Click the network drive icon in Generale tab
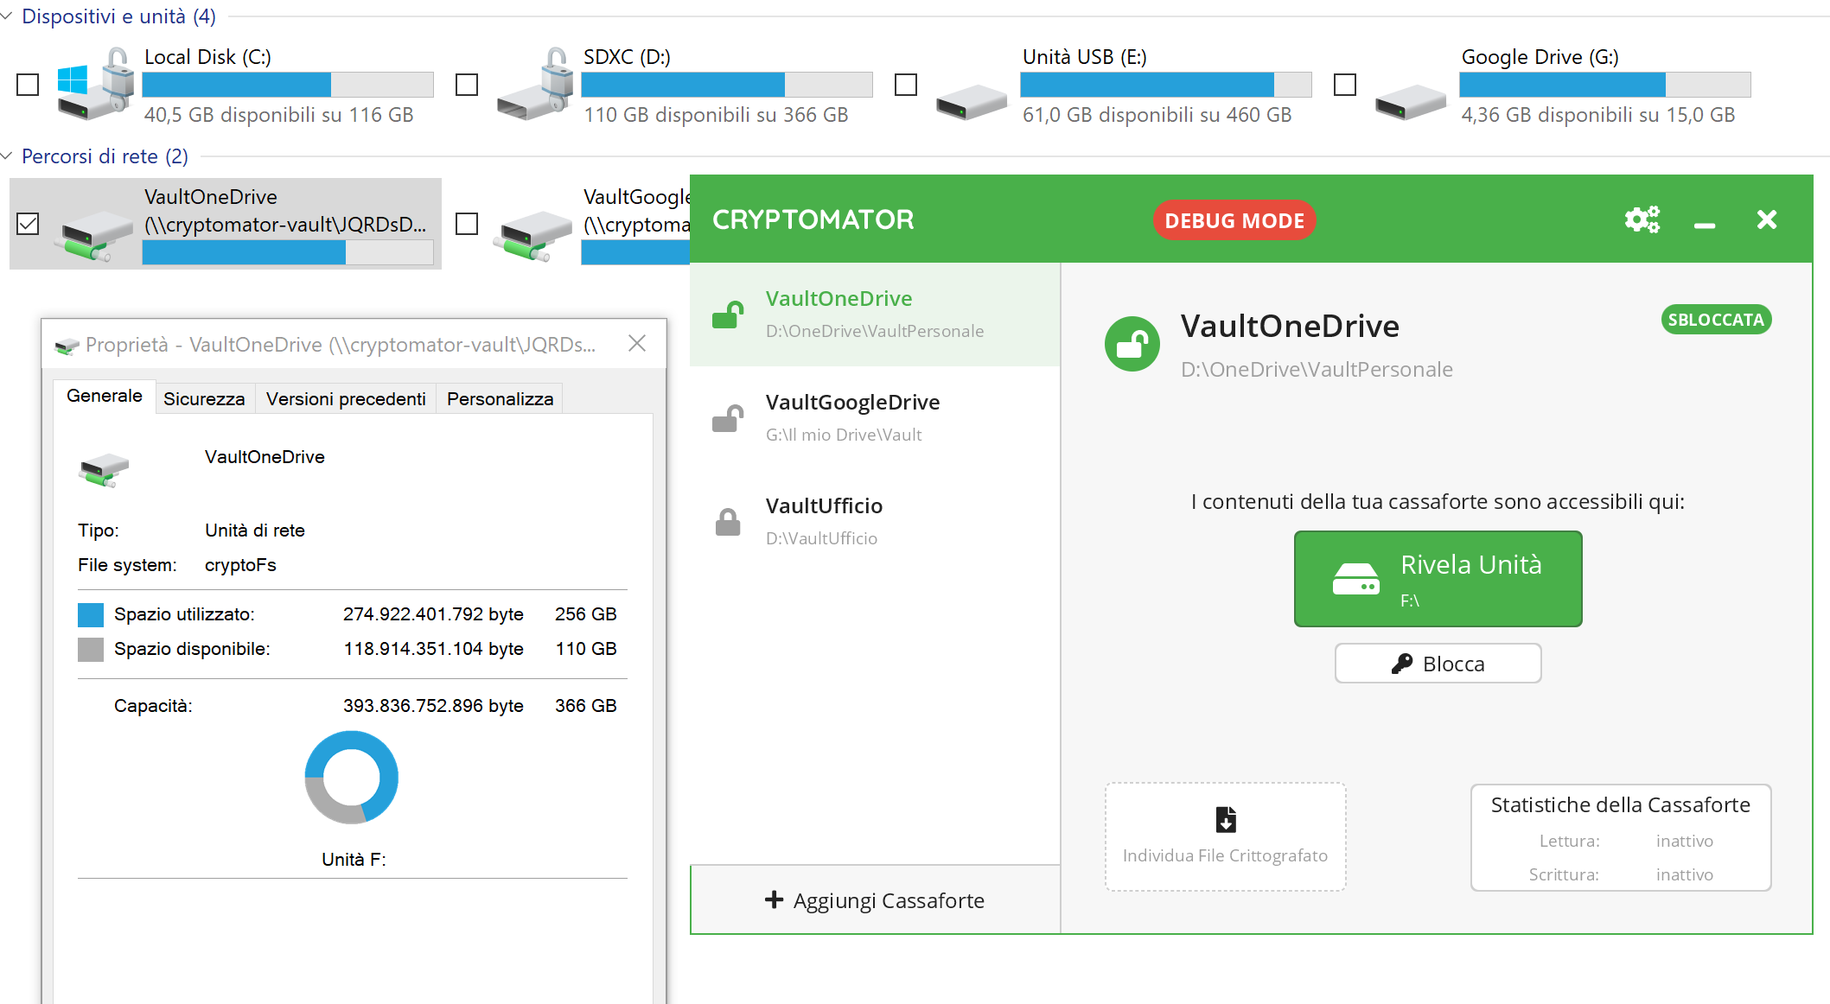 tap(104, 470)
